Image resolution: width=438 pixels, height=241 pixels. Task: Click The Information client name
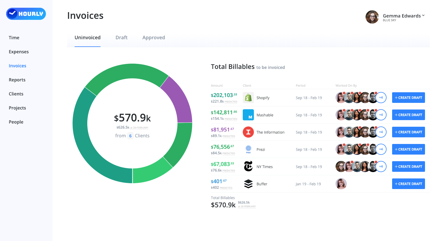[270, 132]
